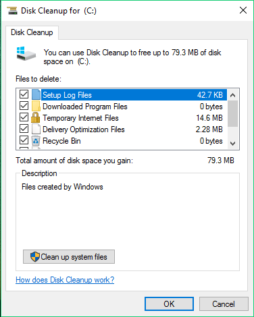
Task: Click the Downloaded Program Files folder icon
Action: pyautogui.click(x=36, y=107)
